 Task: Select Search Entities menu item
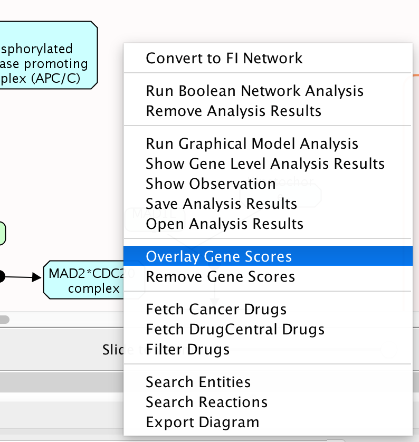[198, 382]
